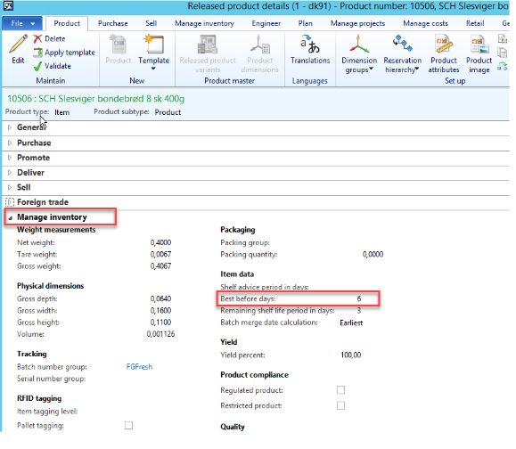This screenshot has width=516, height=449.
Task: Open the Dimension groups icon
Action: click(359, 45)
